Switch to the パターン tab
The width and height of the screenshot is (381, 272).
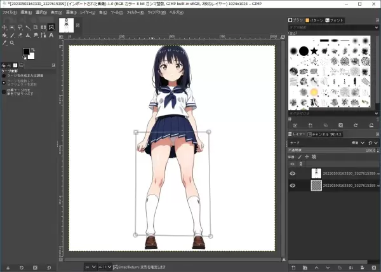[x=314, y=20]
